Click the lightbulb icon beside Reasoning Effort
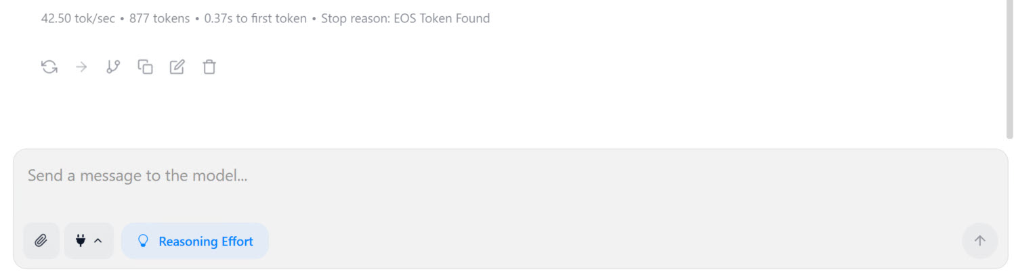This screenshot has width=1014, height=278. [143, 241]
